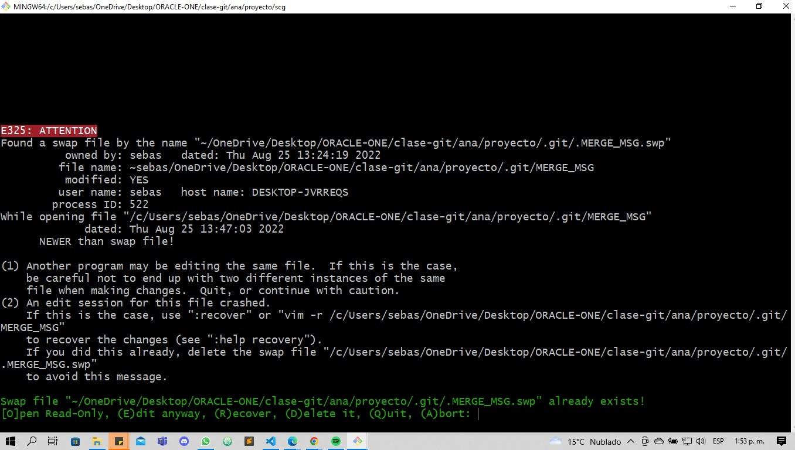Open Sublime Text from taskbar
Image resolution: width=795 pixels, height=450 pixels.
[249, 441]
